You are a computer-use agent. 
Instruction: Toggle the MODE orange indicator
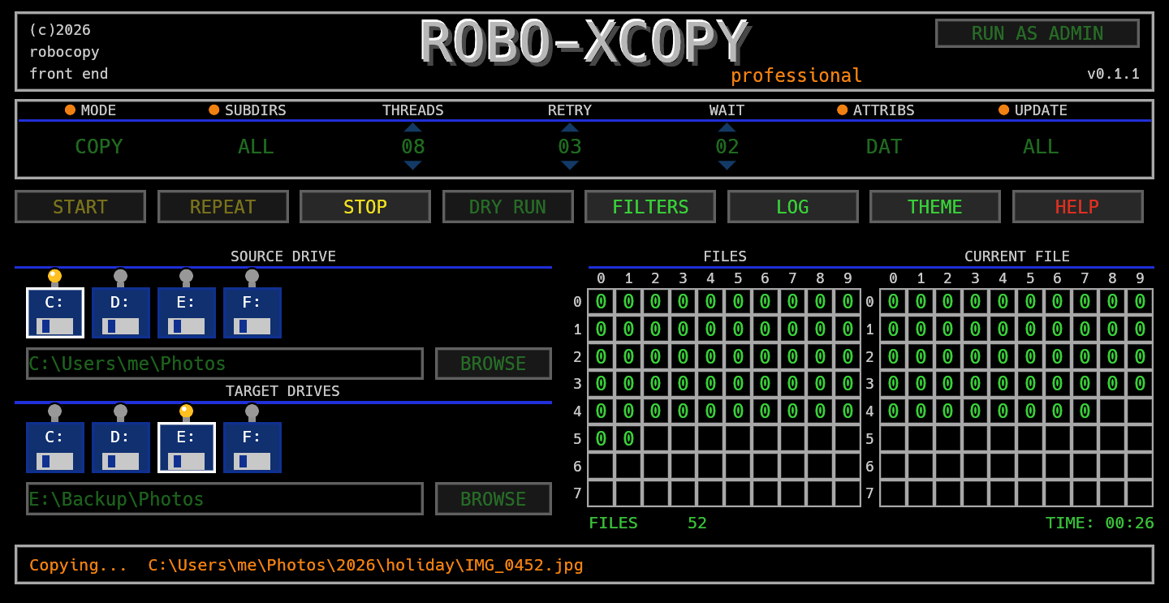[x=70, y=110]
